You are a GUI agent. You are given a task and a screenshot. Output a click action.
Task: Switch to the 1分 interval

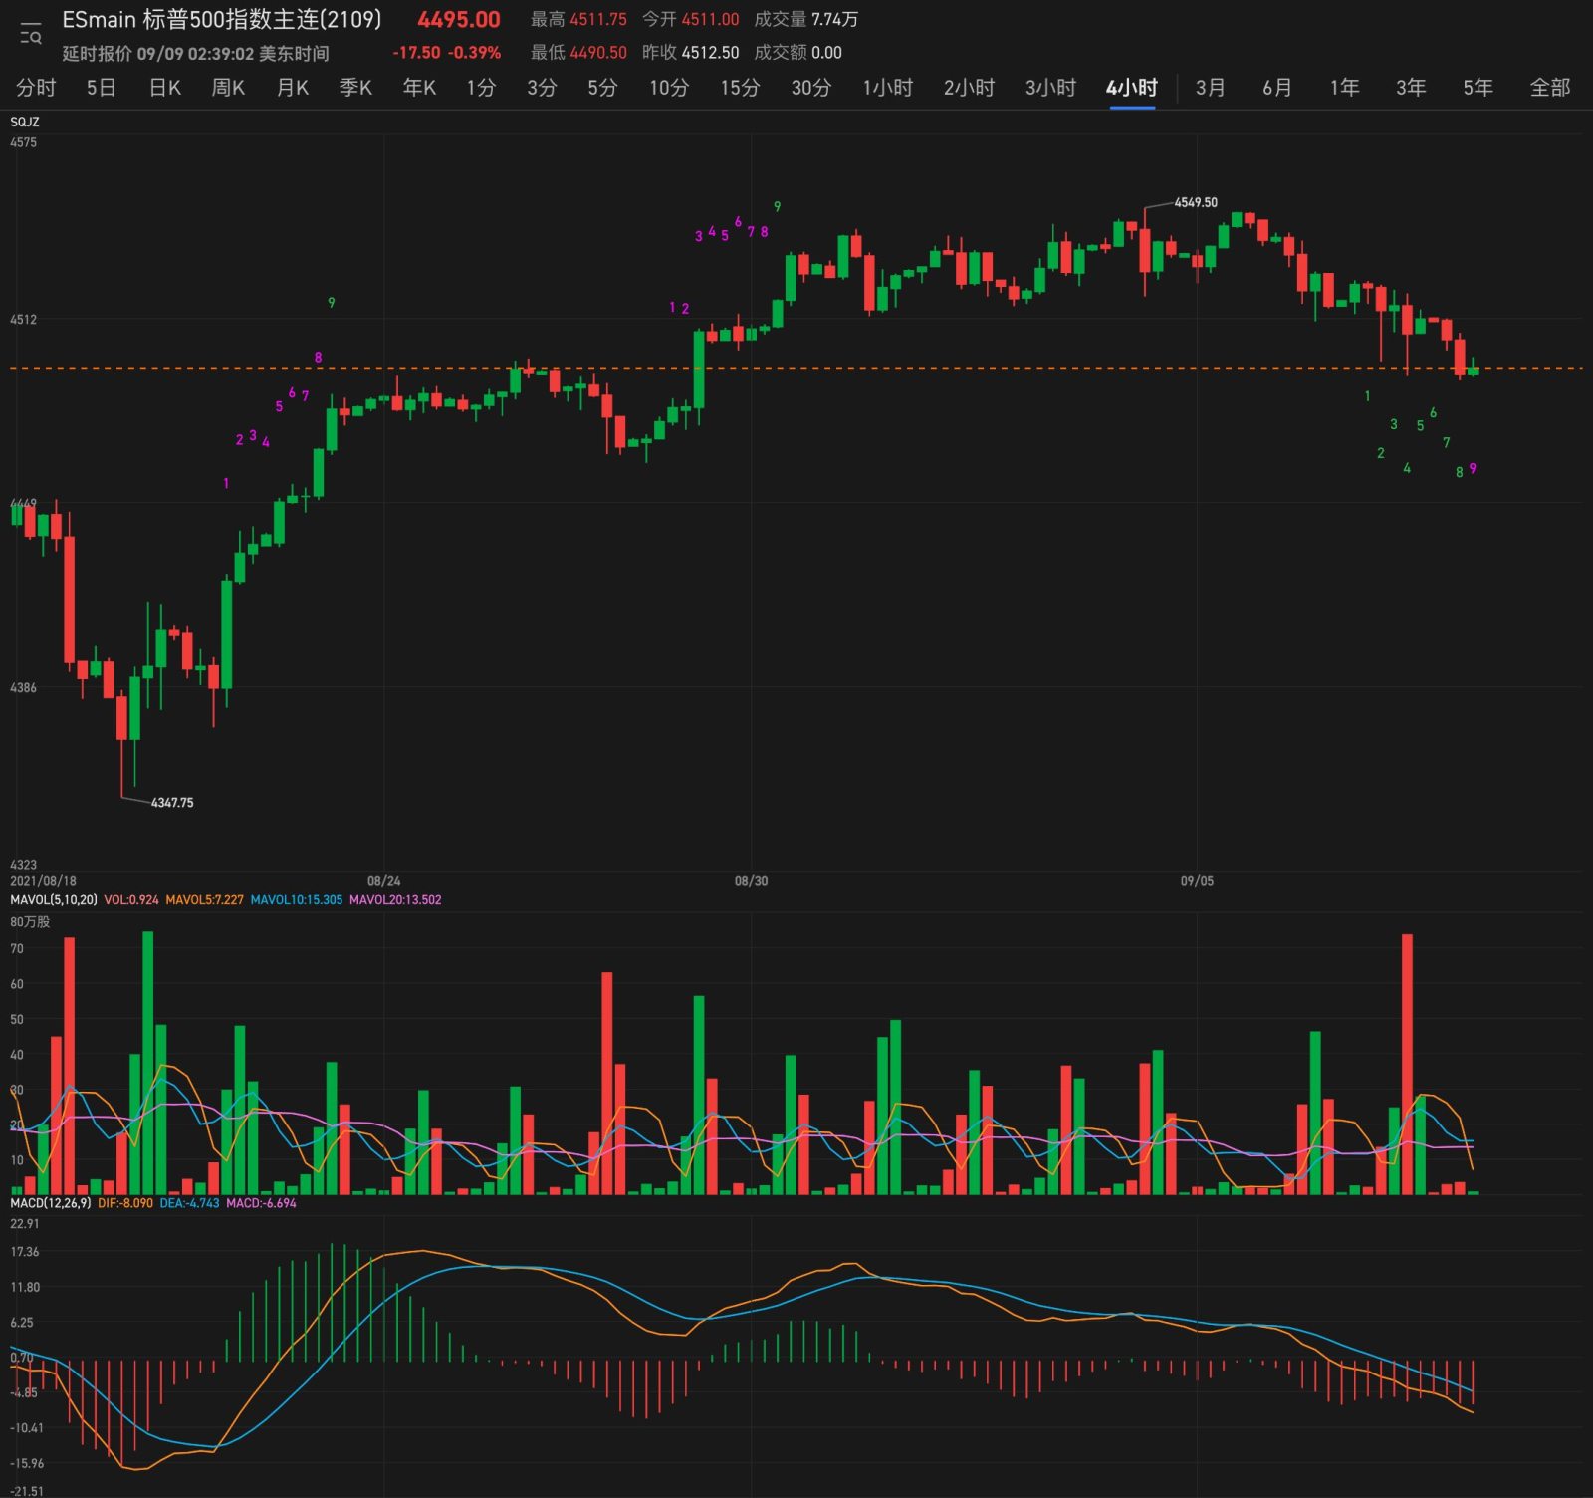point(481,88)
